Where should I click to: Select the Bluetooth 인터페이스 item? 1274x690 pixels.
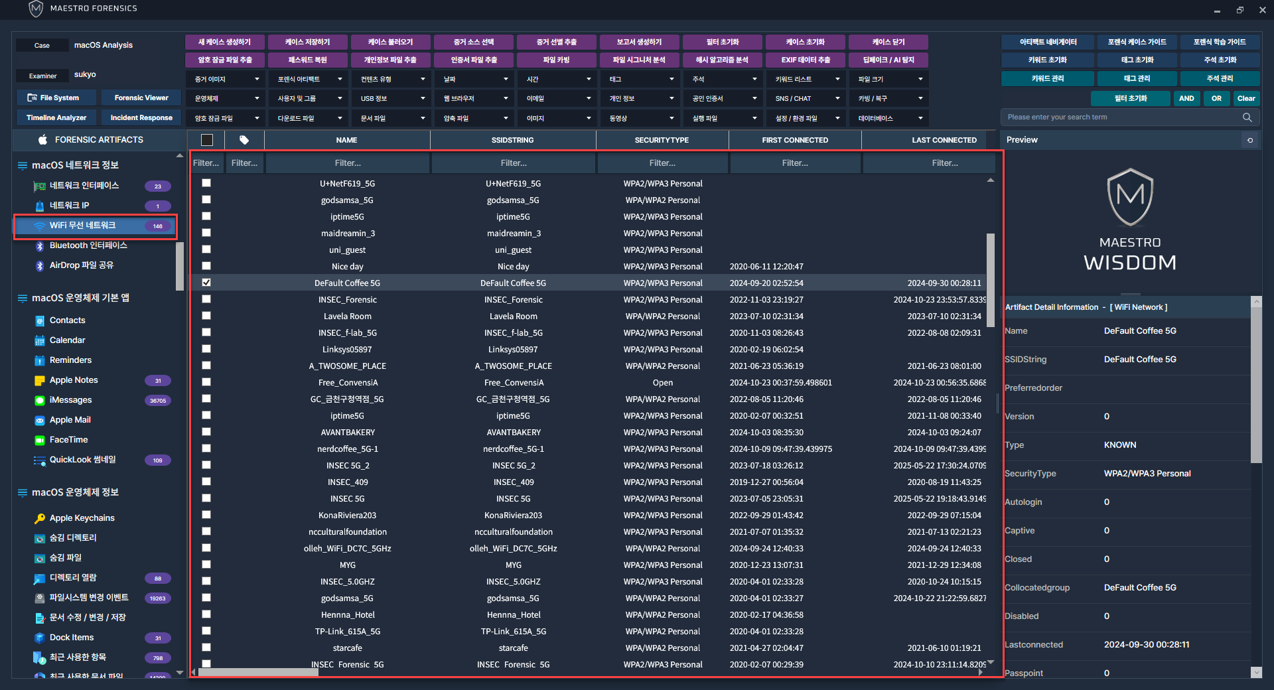(x=88, y=245)
